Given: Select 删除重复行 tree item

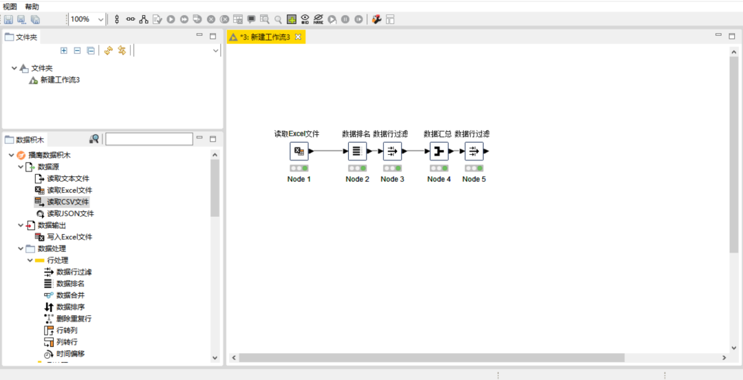Looking at the screenshot, I should [x=74, y=319].
